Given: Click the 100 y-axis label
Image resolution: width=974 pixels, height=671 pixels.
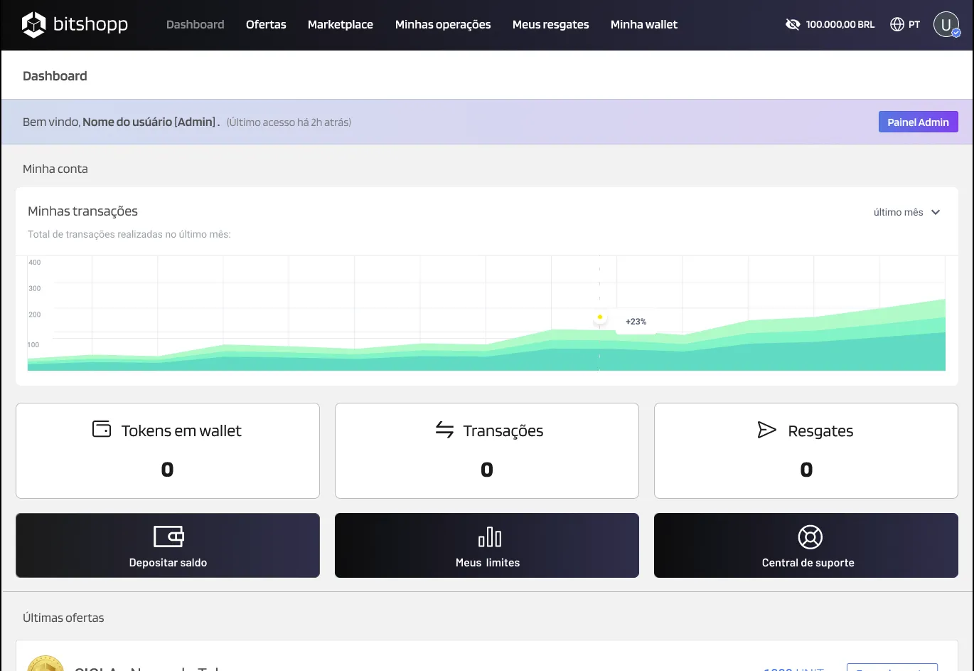Looking at the screenshot, I should pos(33,345).
